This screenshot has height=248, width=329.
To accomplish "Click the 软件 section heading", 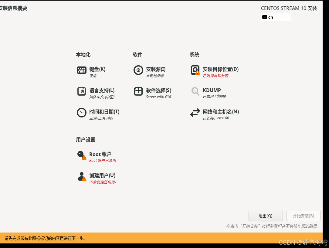I will (138, 55).
